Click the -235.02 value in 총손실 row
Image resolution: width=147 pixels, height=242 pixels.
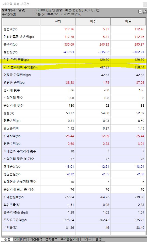tap(104, 52)
